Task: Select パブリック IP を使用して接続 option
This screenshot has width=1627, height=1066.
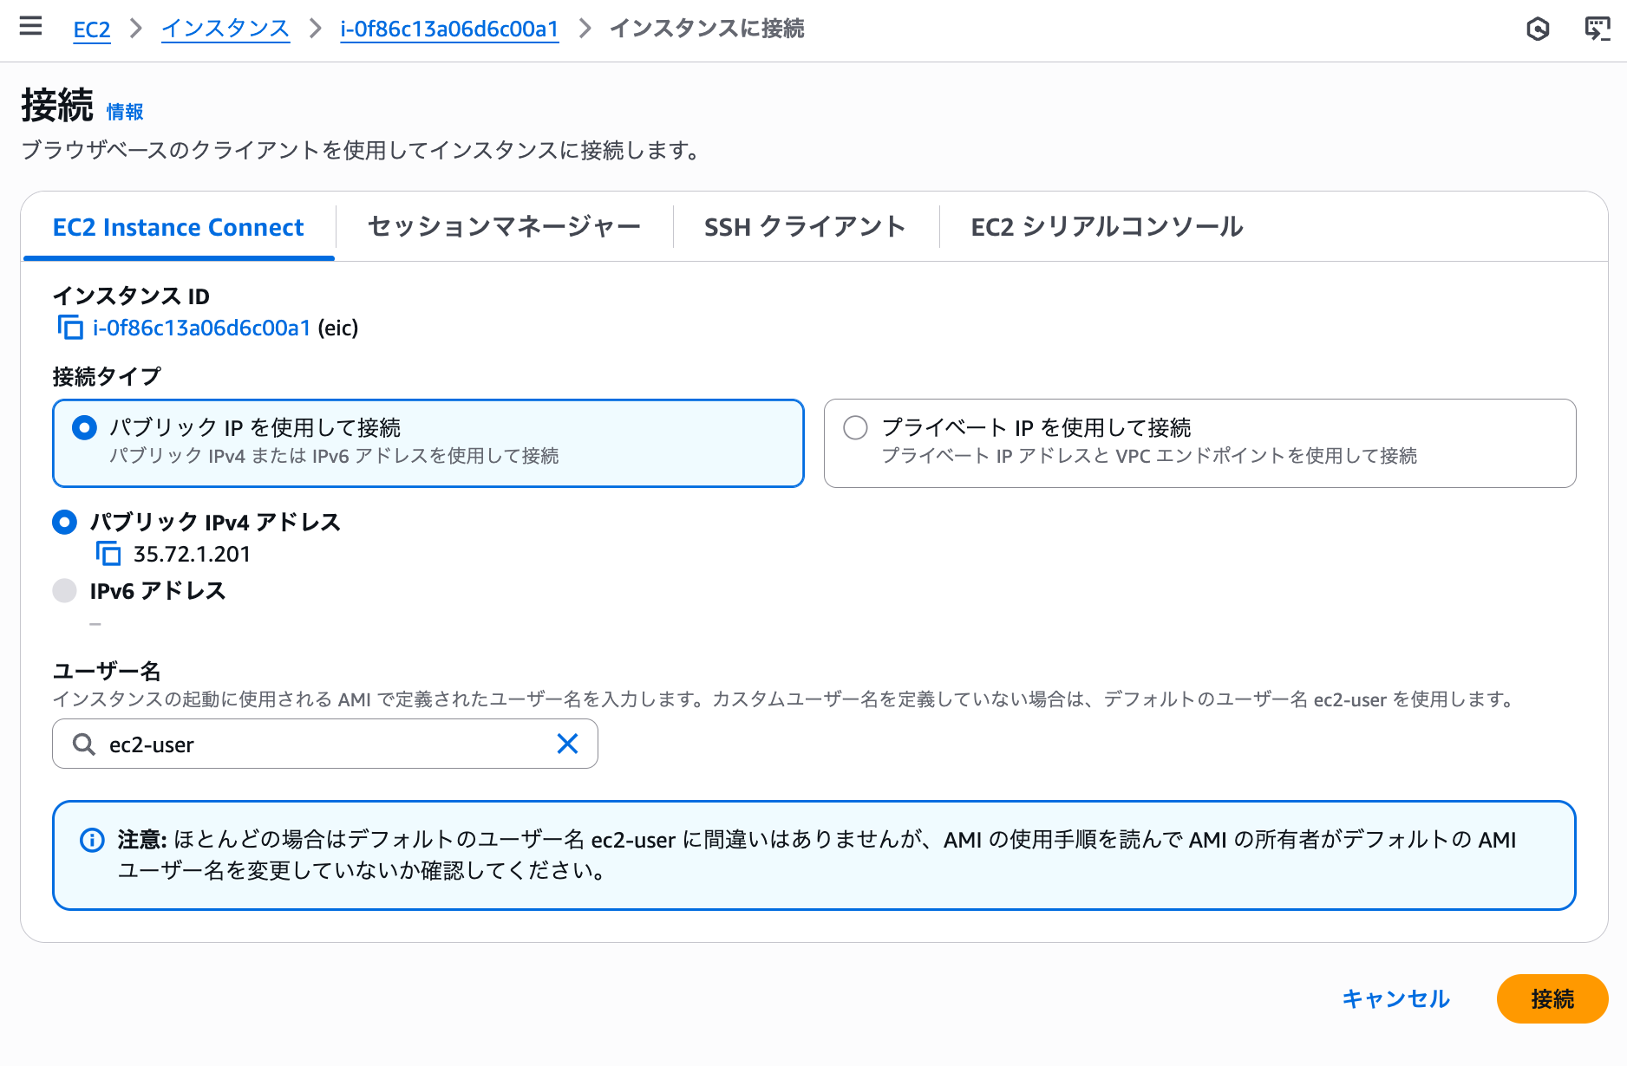Action: pyautogui.click(x=428, y=443)
